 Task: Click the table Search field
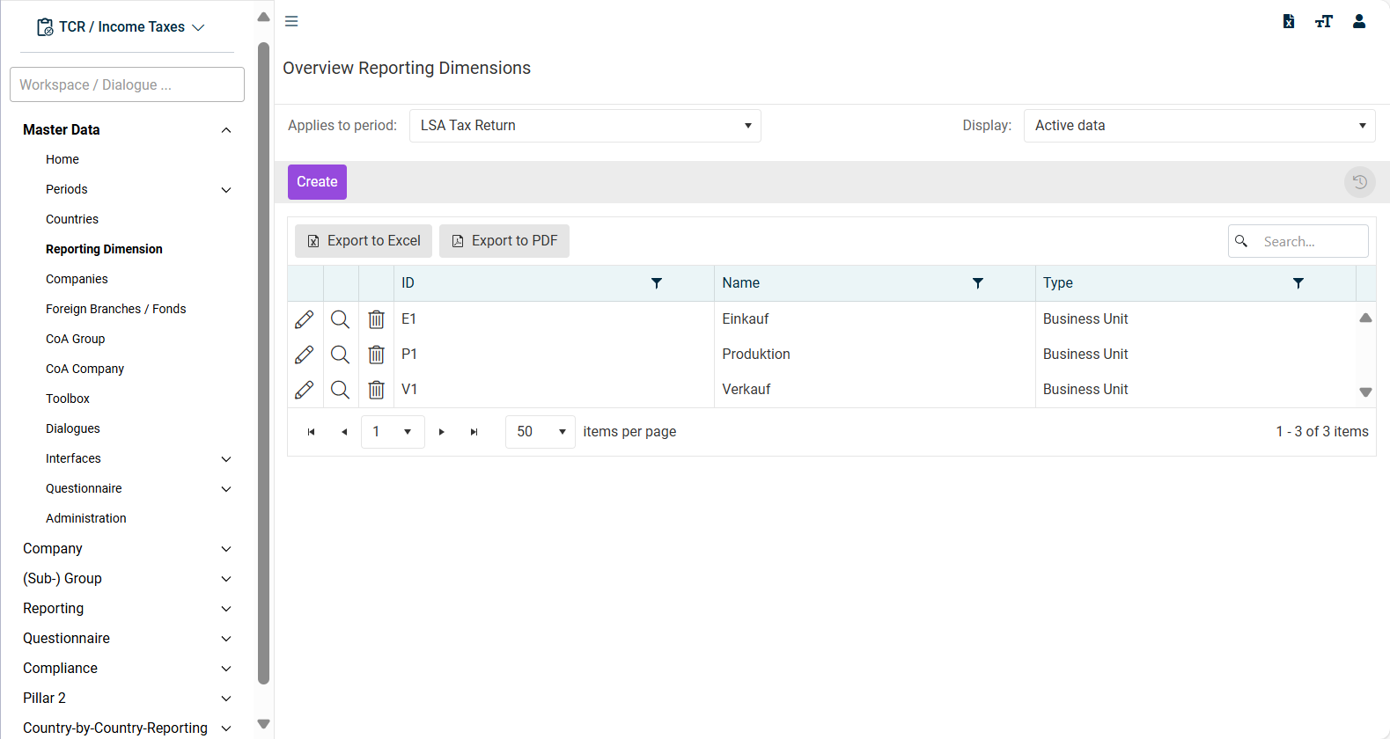(x=1298, y=241)
